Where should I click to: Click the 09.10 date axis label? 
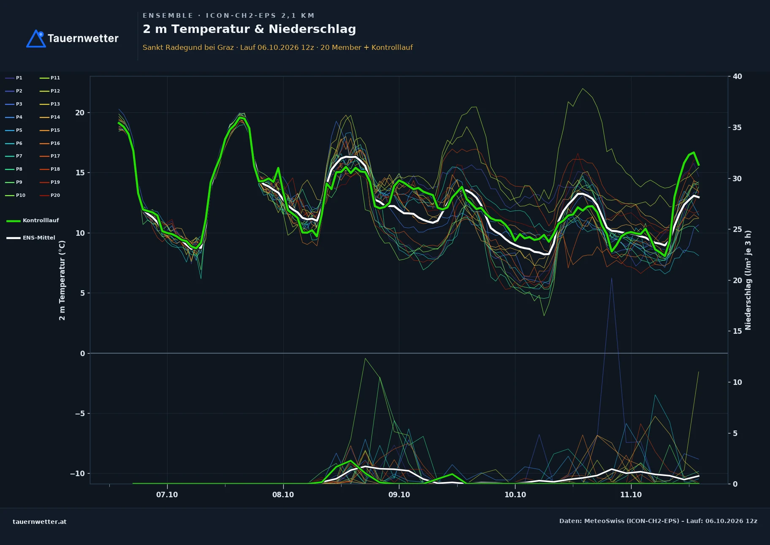click(399, 495)
